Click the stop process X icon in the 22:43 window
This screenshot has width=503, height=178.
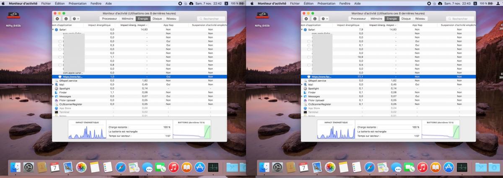pyautogui.click(x=306, y=19)
